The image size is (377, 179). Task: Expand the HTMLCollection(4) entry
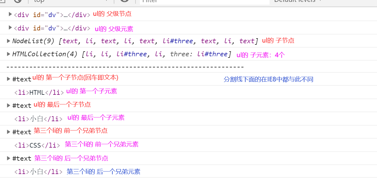point(8,54)
